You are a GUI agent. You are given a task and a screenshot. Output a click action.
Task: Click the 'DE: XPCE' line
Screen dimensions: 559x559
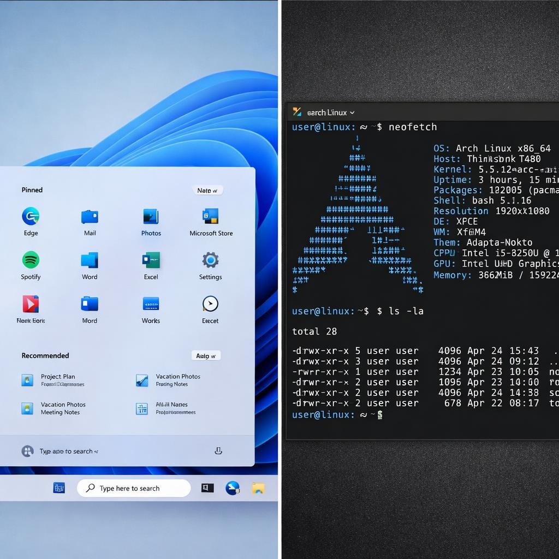(x=455, y=222)
